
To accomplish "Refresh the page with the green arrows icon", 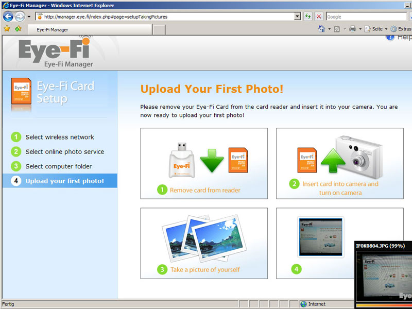I will pyautogui.click(x=307, y=16).
